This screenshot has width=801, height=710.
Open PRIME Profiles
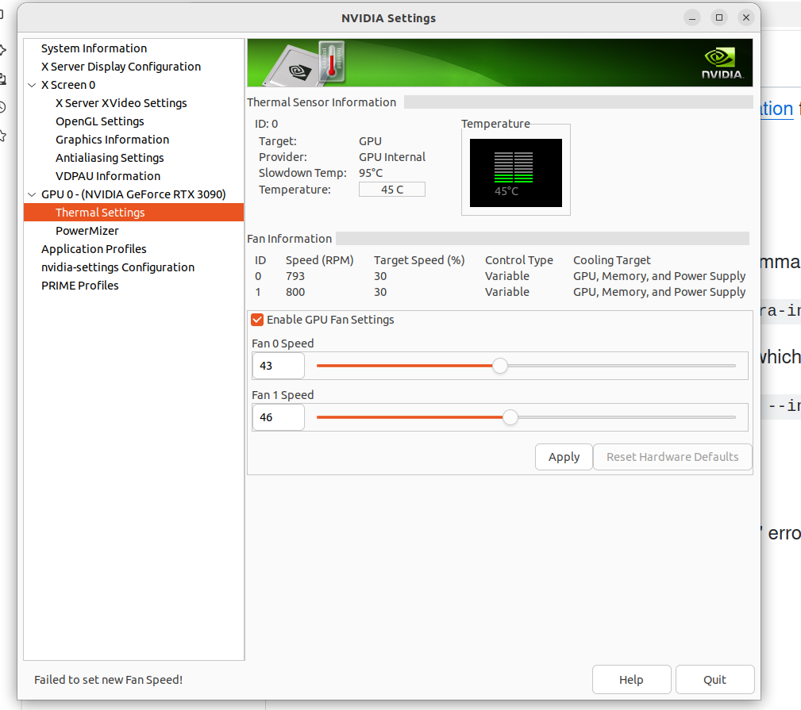[79, 286]
